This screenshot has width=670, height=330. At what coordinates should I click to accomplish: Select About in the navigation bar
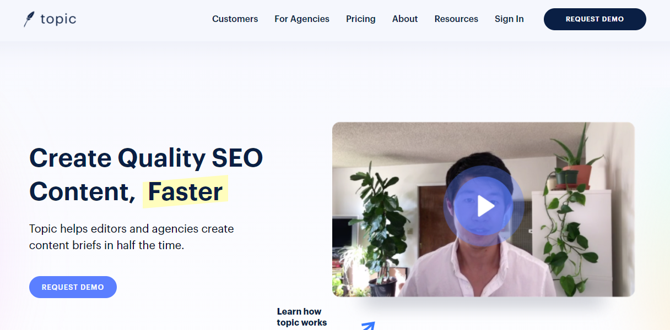click(405, 19)
